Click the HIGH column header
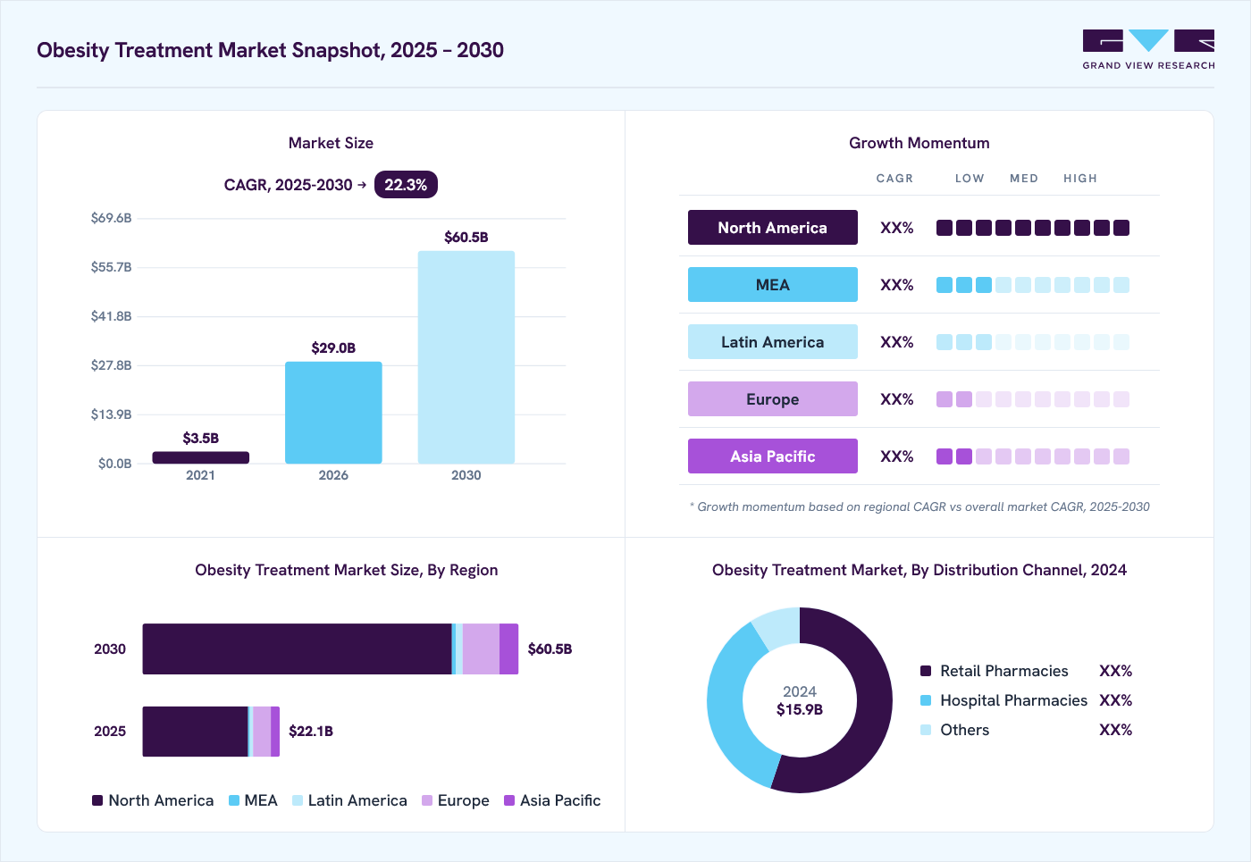 click(x=1080, y=179)
